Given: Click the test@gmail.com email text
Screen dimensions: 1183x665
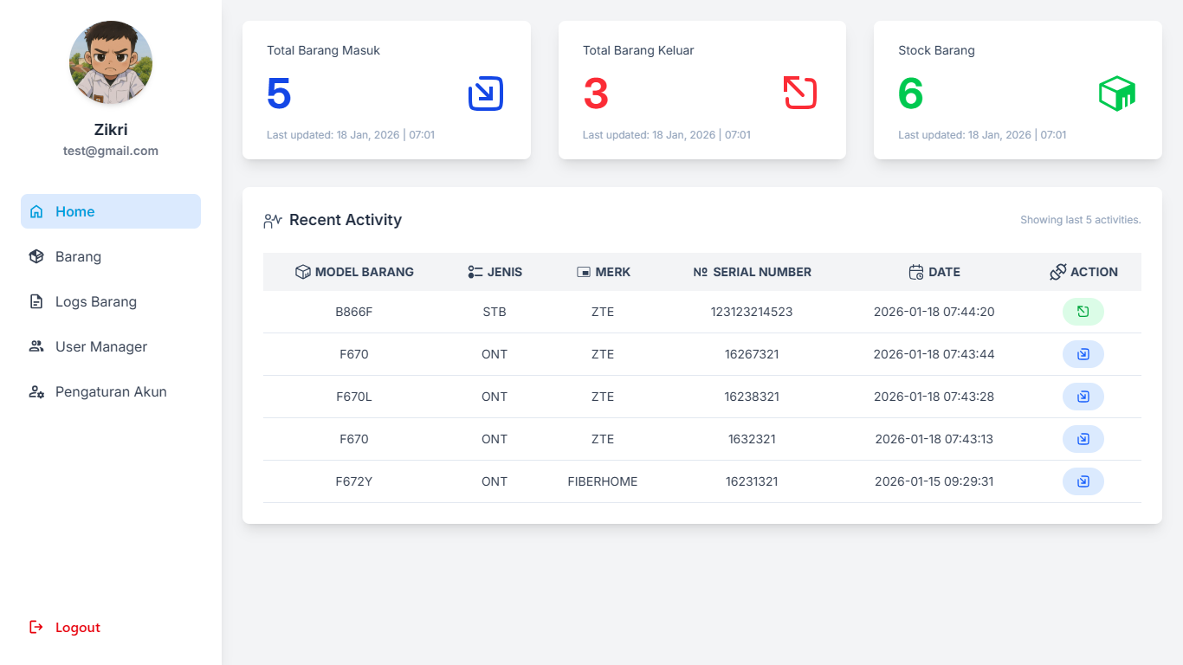Looking at the screenshot, I should pyautogui.click(x=111, y=151).
